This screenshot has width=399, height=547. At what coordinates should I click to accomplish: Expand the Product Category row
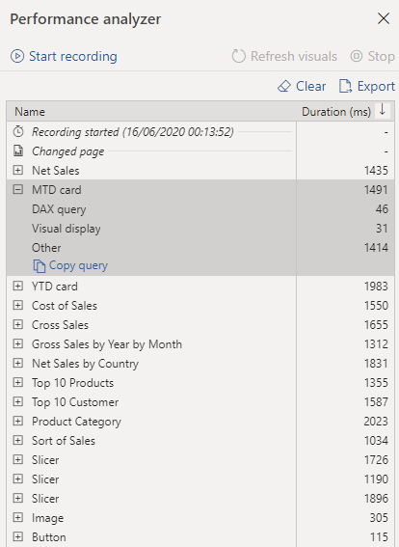(17, 421)
